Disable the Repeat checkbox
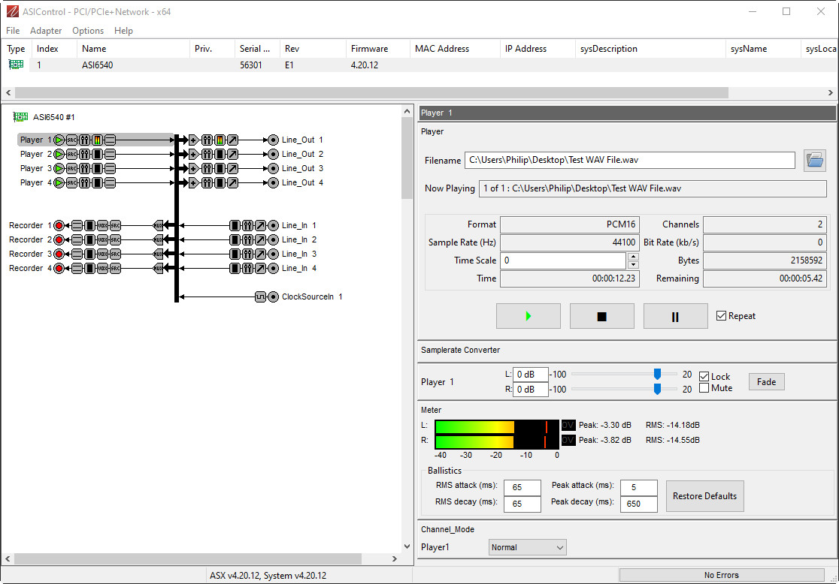The width and height of the screenshot is (839, 584). tap(722, 316)
